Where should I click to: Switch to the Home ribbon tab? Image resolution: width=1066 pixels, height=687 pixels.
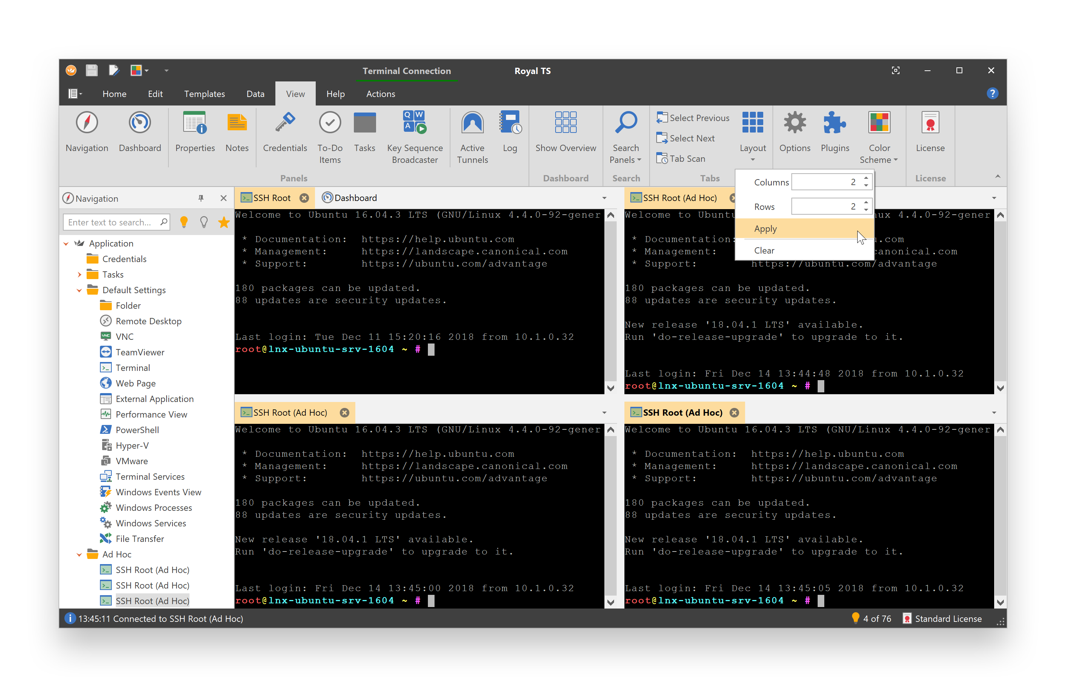pos(114,94)
